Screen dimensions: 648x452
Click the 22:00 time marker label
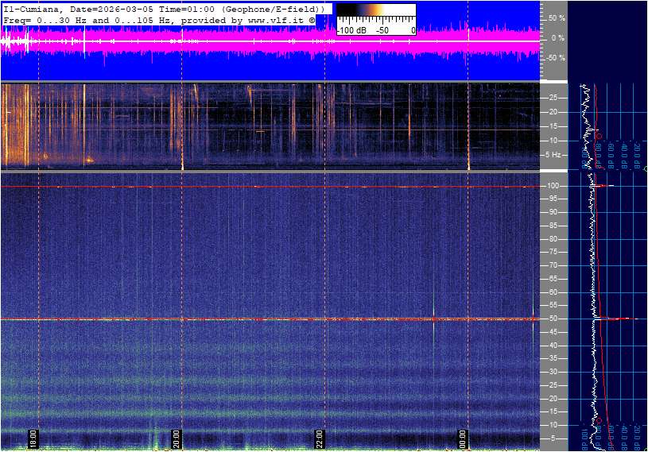click(x=320, y=439)
